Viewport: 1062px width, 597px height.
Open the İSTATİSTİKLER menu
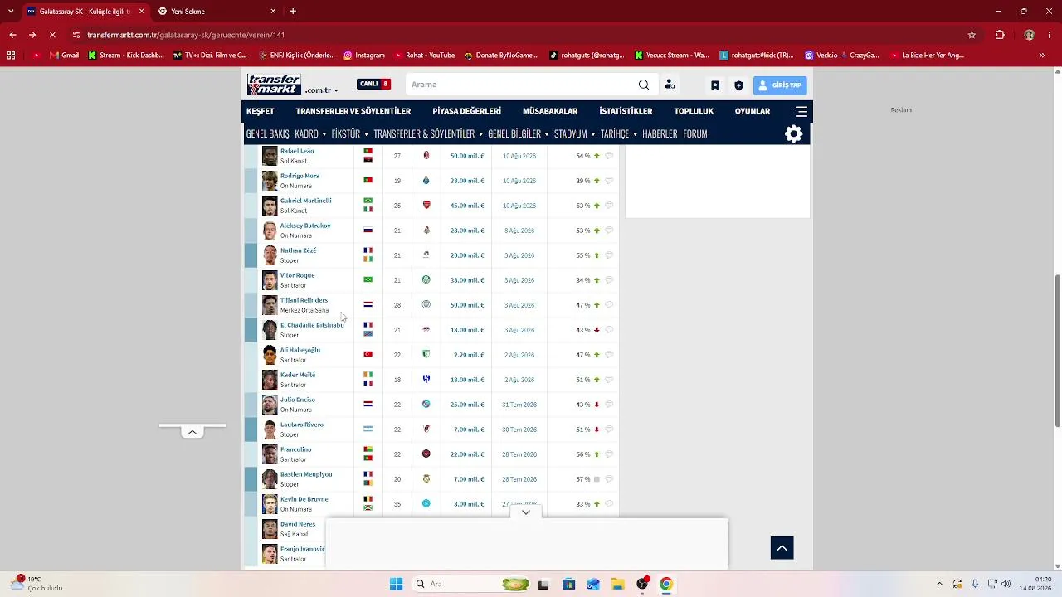626,111
